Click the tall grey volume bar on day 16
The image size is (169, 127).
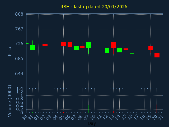132,102
